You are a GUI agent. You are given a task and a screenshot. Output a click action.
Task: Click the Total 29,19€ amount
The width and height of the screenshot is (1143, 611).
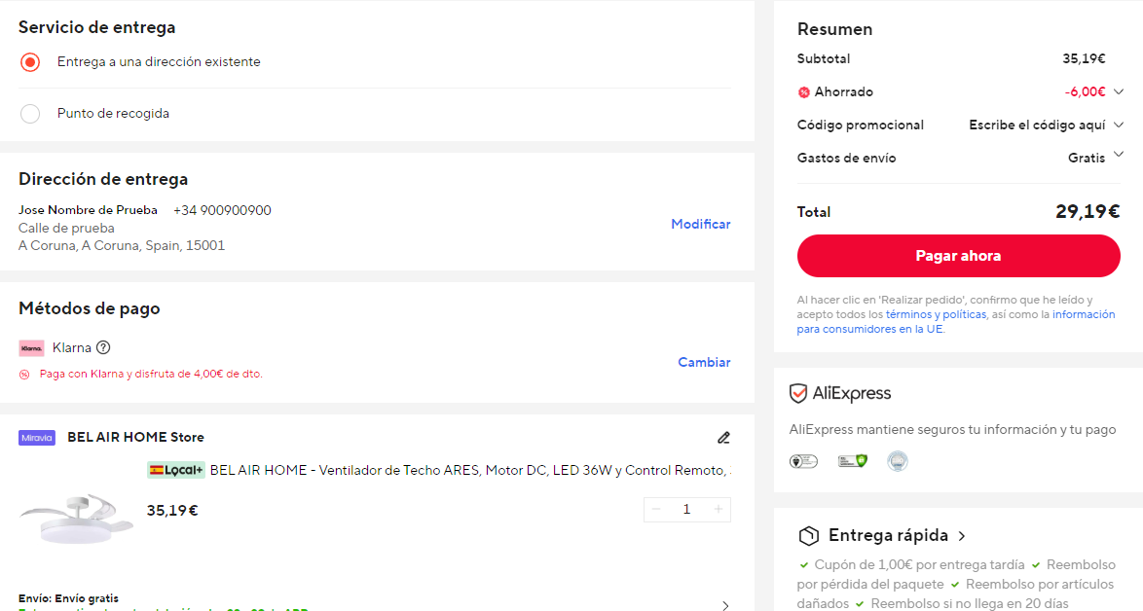click(x=1088, y=212)
